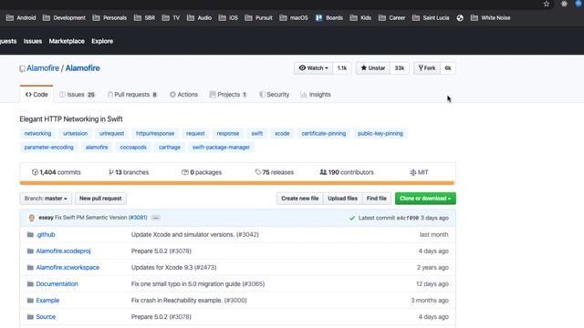Click the globe bookmark icon

(x=460, y=18)
